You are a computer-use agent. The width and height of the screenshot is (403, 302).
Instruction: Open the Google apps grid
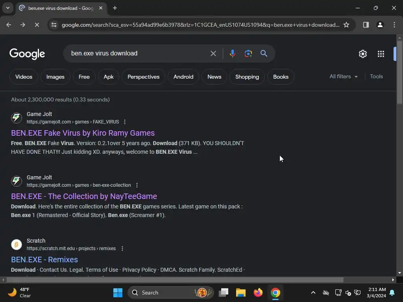click(381, 54)
